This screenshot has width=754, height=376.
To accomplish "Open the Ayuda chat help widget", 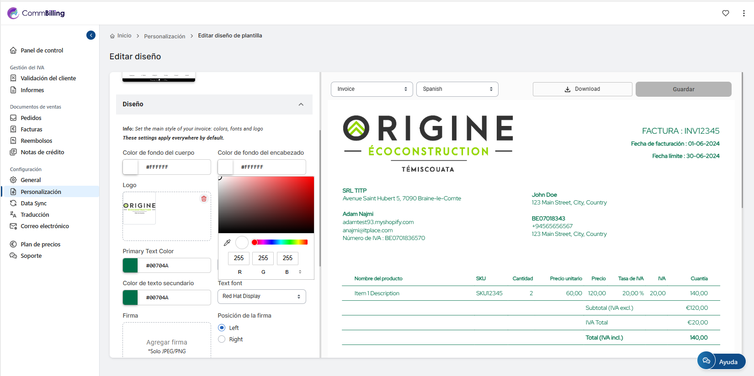I will 721,361.
